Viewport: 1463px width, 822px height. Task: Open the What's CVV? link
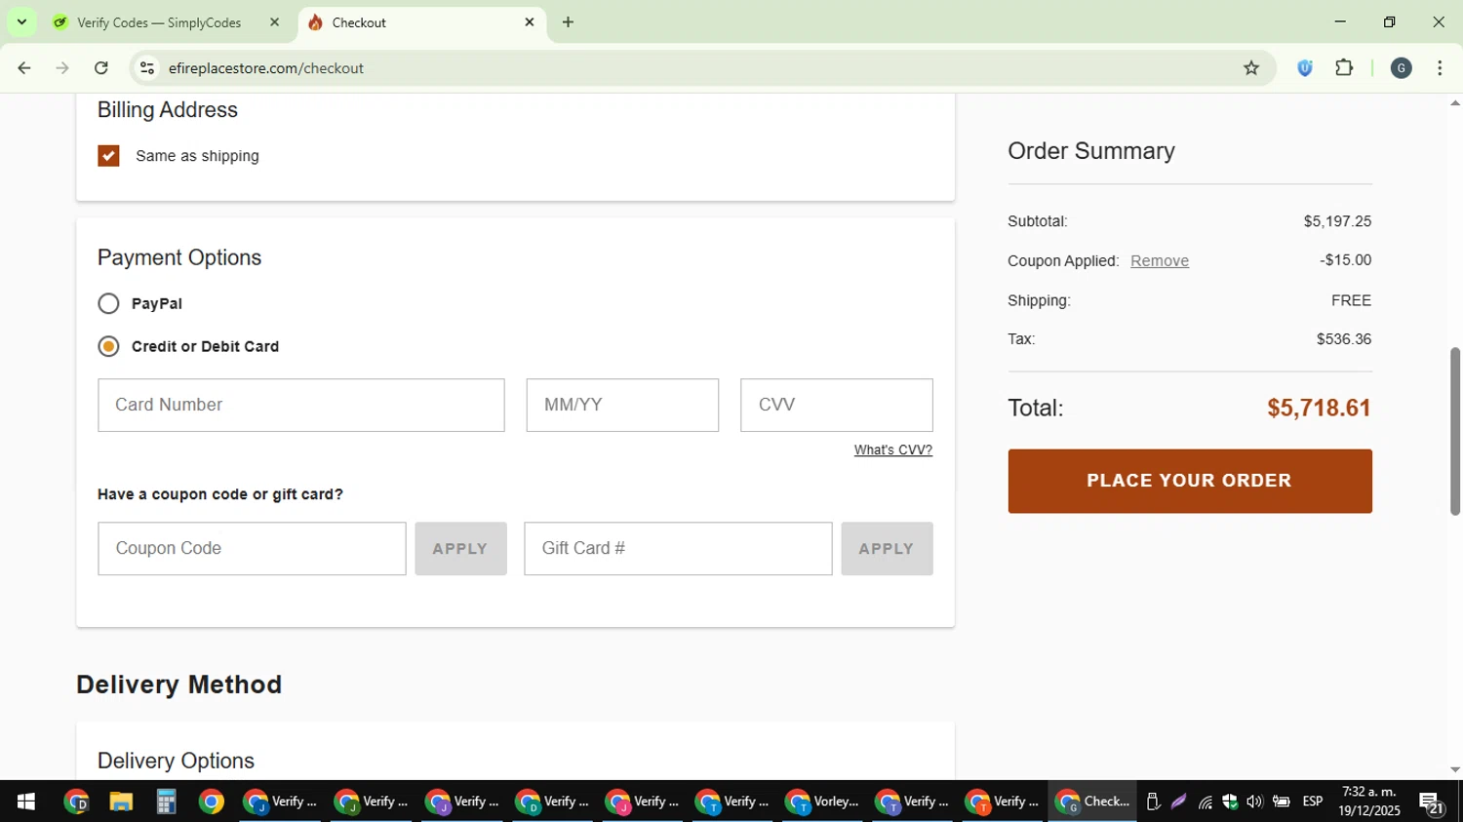[x=893, y=450]
